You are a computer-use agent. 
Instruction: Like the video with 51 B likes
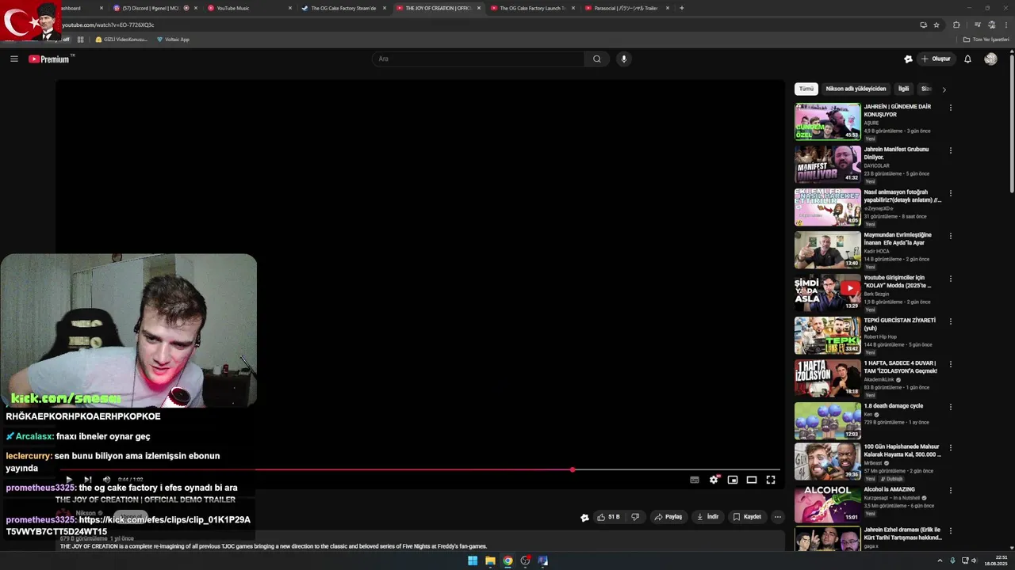[x=608, y=517]
